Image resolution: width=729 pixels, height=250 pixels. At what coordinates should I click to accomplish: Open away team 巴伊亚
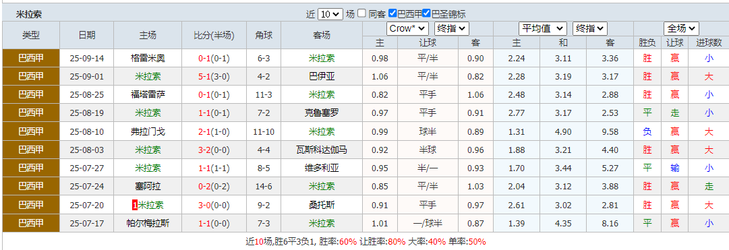[x=322, y=77]
